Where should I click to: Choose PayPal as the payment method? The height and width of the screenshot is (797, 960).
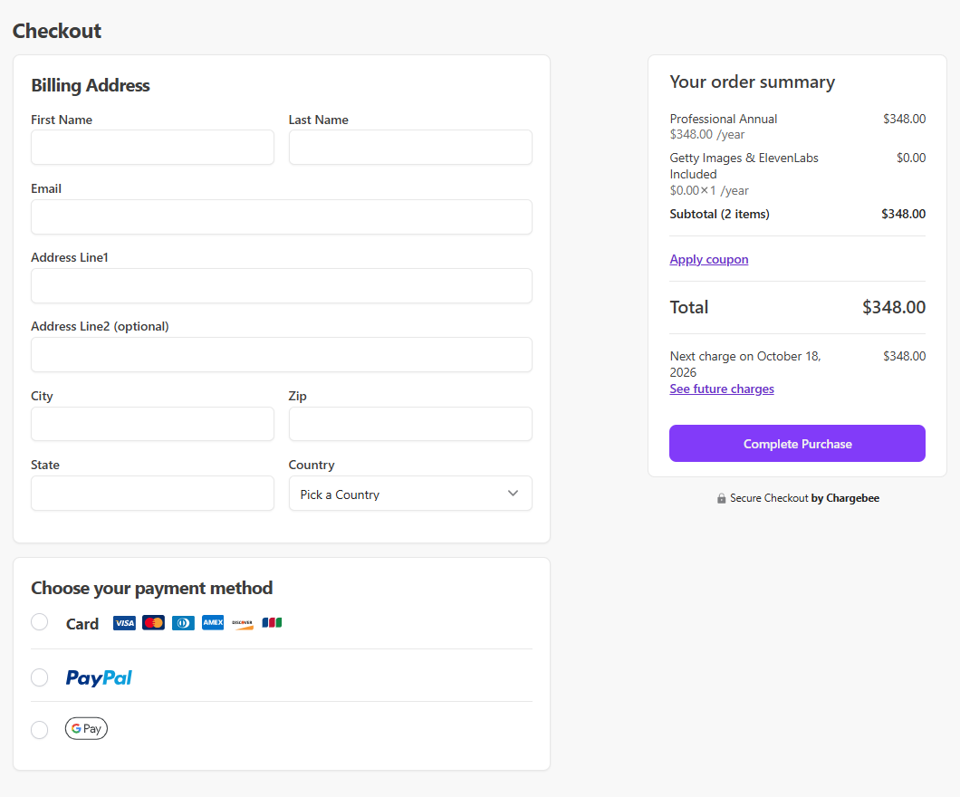click(x=39, y=677)
